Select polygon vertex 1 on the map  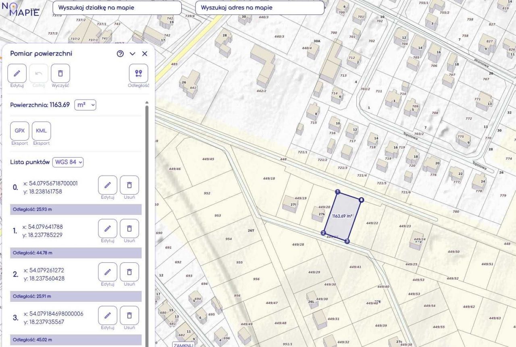pos(338,192)
